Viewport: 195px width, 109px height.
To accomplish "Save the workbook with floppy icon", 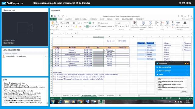I will coord(55,16).
